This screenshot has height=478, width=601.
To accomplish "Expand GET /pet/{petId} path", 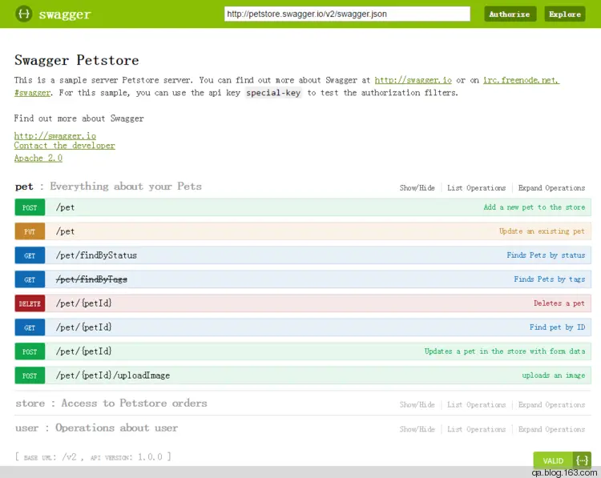I will [84, 327].
